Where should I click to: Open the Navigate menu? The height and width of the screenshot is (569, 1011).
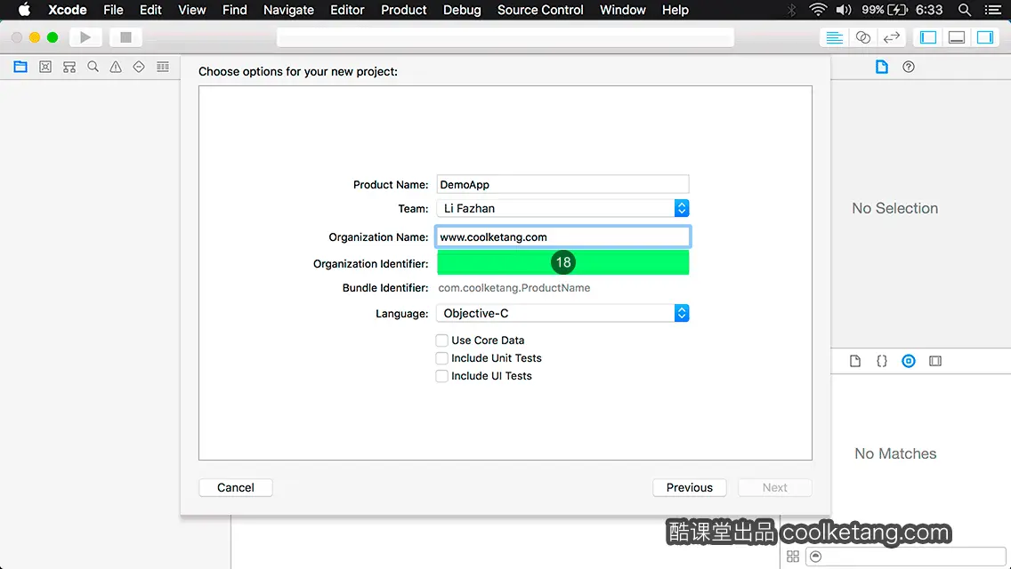289,10
